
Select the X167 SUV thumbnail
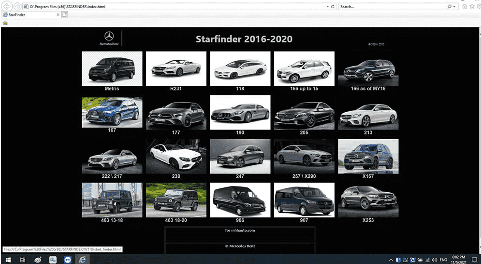click(368, 157)
